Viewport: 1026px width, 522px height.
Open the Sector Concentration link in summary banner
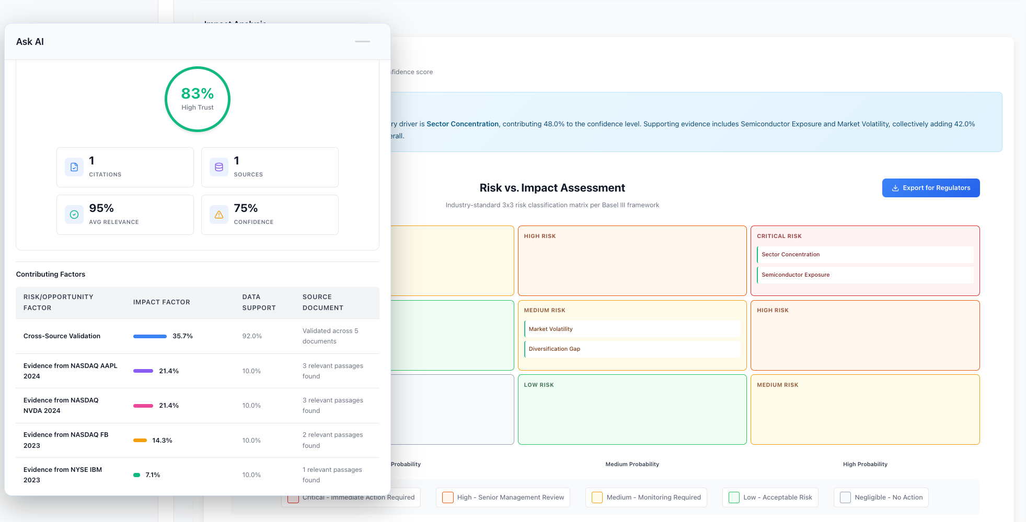click(462, 124)
